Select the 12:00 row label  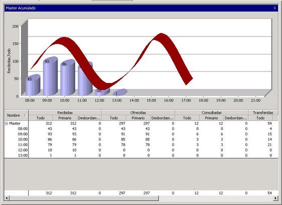pos(23,150)
